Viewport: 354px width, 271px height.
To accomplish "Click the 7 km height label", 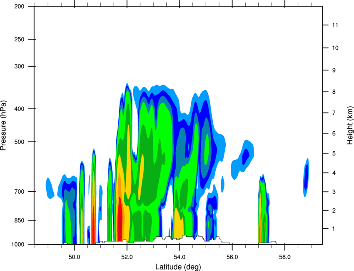I will point(334,113).
